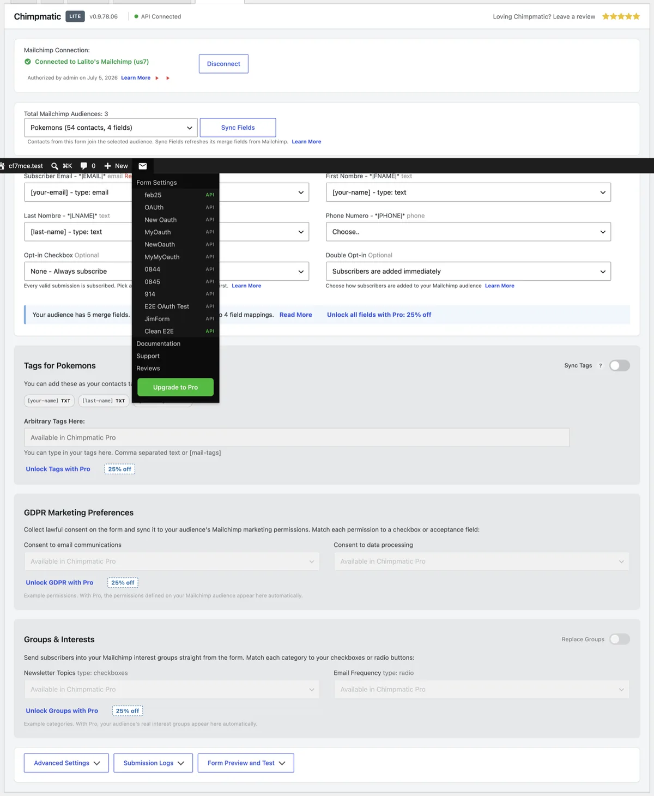Click the [last-name] TXT tag chip
Viewport: 654px width, 796px height.
point(104,401)
